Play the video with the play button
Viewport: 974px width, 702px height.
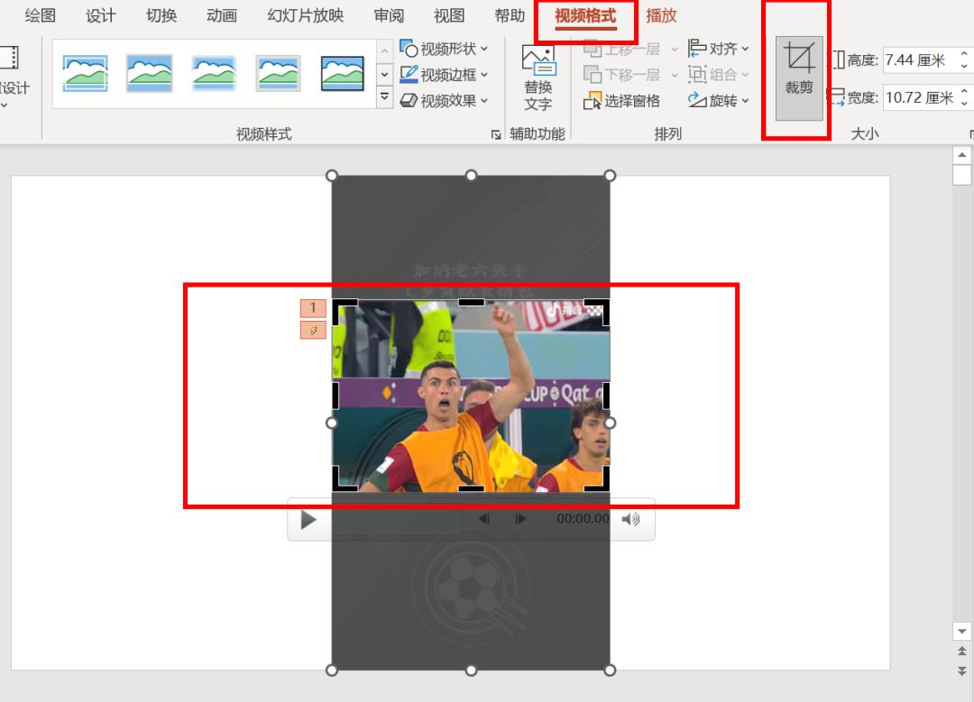(308, 519)
